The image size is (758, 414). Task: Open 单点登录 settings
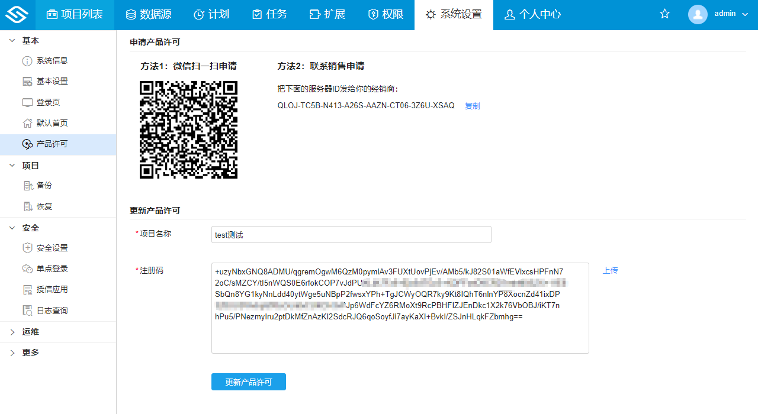click(x=52, y=269)
